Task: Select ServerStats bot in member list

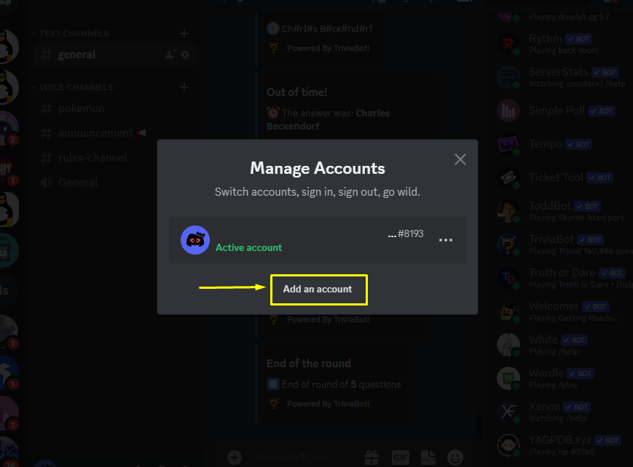Action: [x=563, y=77]
